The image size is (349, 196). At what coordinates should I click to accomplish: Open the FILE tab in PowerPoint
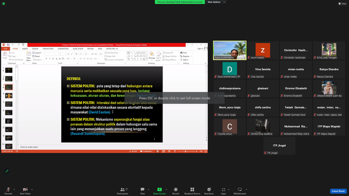(x=5, y=48)
